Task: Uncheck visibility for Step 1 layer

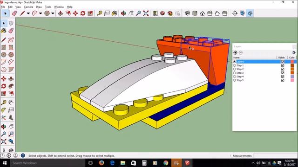Action: [283, 65]
